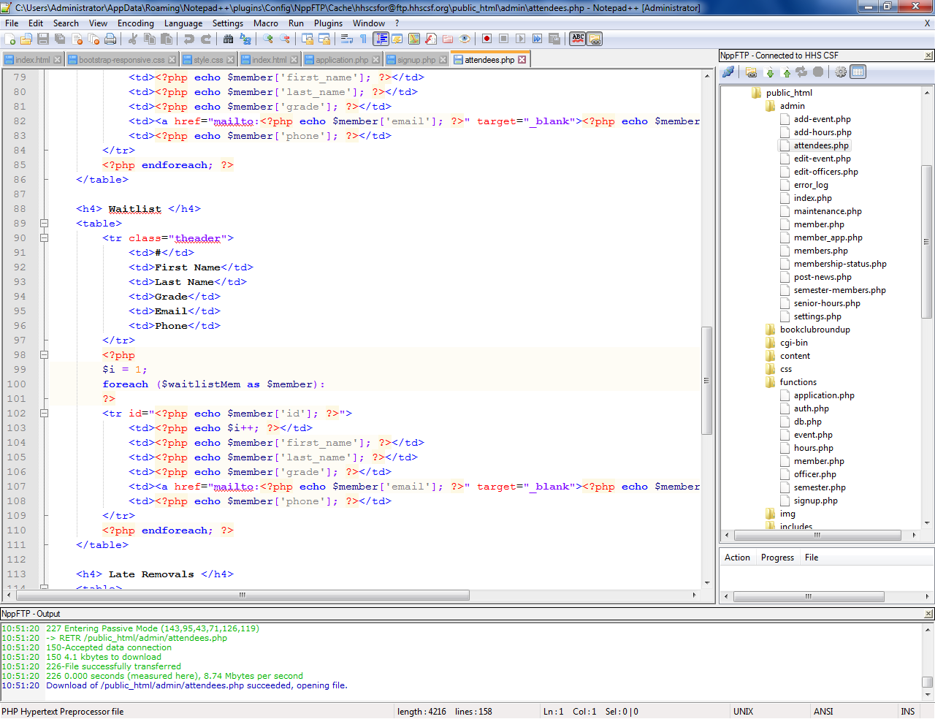Open the functions folder in the FTP tree
Viewport: 935px width, 719px height.
pyautogui.click(x=798, y=382)
